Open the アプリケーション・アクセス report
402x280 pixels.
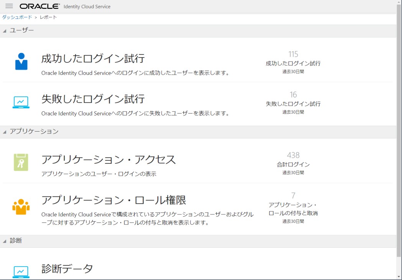point(109,160)
